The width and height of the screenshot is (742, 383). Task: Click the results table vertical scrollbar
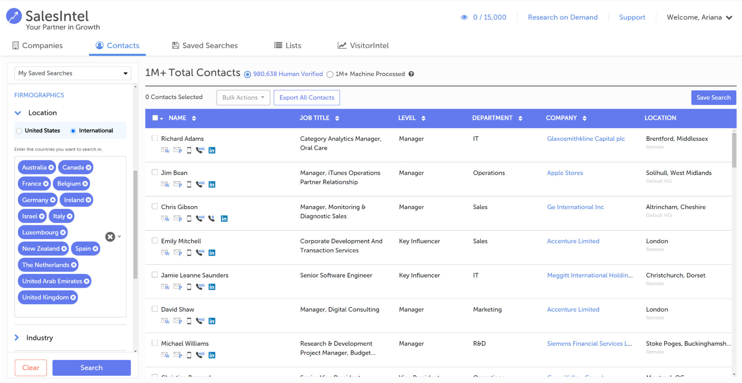coord(734,150)
